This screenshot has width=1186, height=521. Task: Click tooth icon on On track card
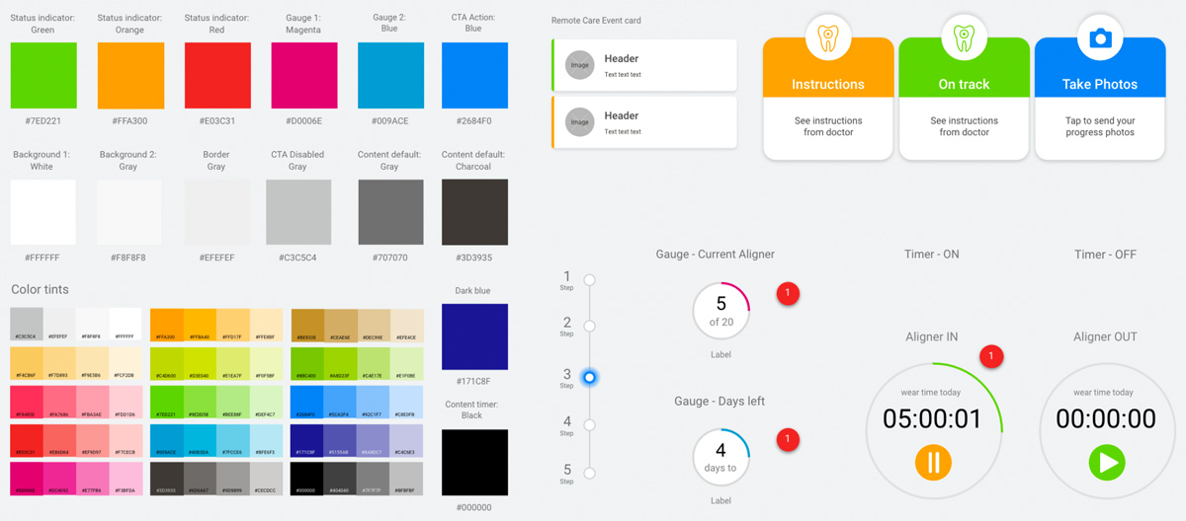[964, 37]
